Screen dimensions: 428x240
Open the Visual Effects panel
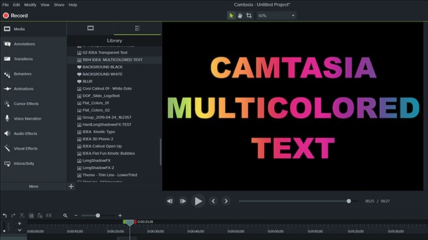tap(33, 149)
